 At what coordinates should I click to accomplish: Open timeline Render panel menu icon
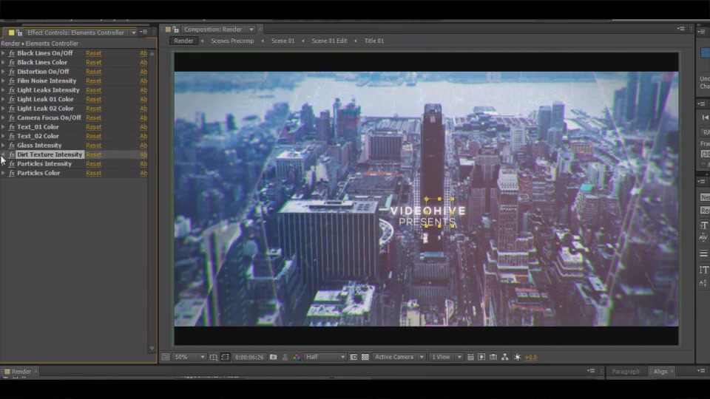pyautogui.click(x=591, y=370)
